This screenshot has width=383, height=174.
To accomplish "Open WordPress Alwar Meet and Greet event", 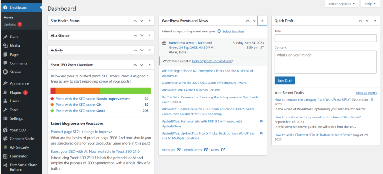I will (191, 45).
